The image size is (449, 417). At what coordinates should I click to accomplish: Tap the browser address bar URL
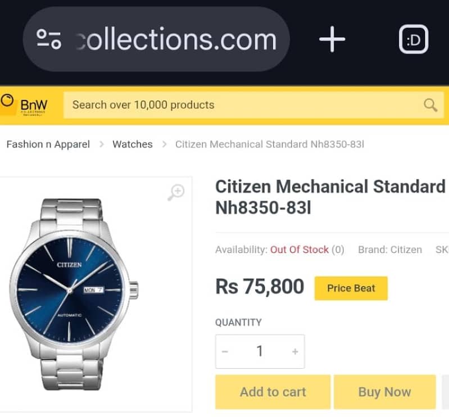(176, 39)
